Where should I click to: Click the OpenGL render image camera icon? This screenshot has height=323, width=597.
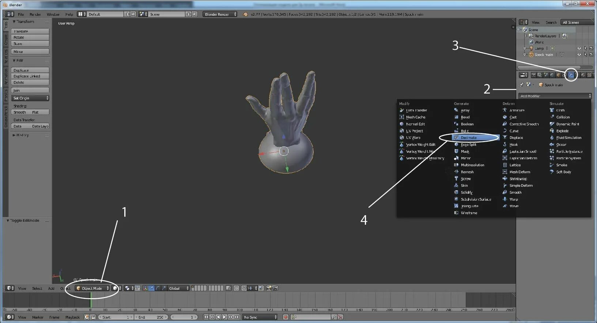269,288
